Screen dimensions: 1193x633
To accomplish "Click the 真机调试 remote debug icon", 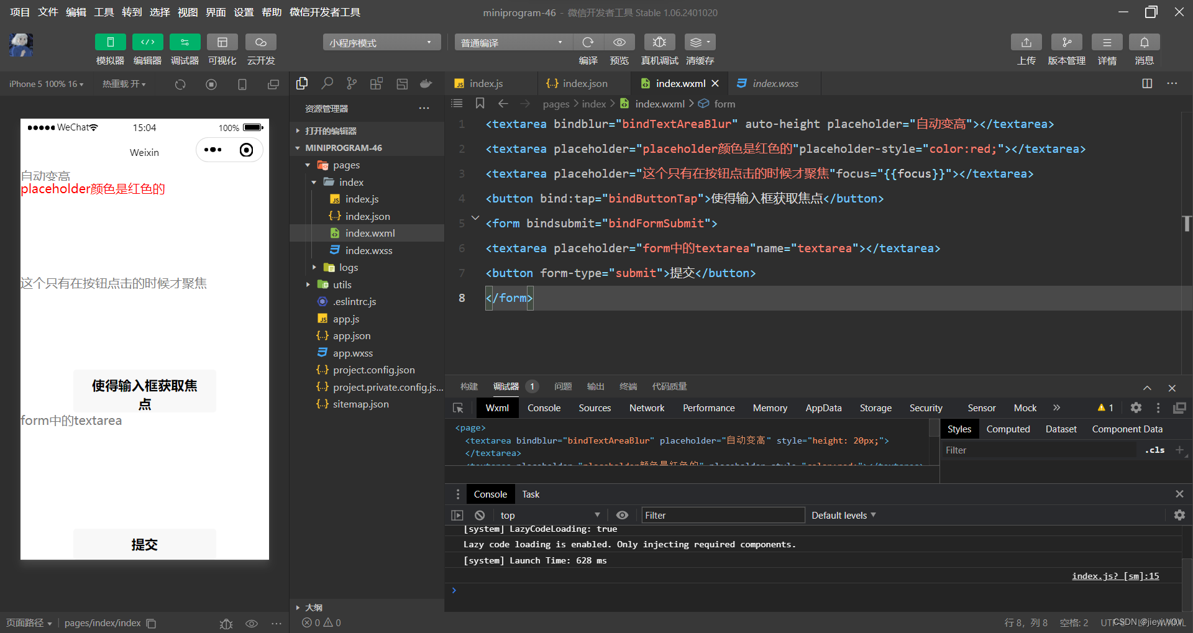I will point(659,42).
